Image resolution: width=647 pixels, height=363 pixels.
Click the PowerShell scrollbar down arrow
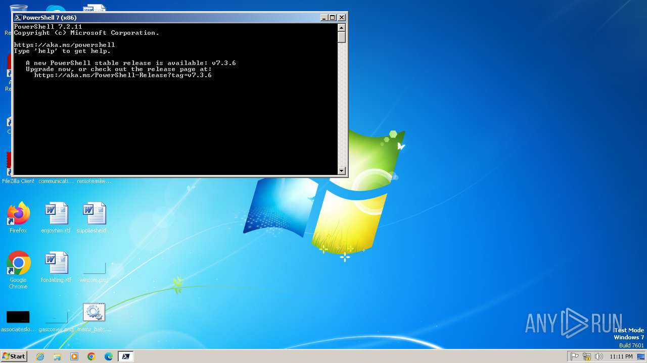[342, 171]
